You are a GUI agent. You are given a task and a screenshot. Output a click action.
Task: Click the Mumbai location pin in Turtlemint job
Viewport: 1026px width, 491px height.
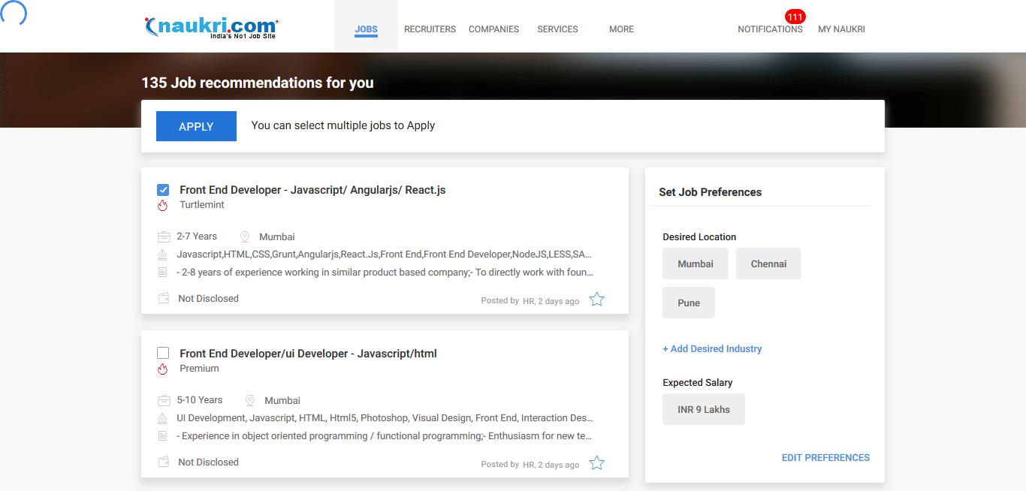click(x=245, y=236)
